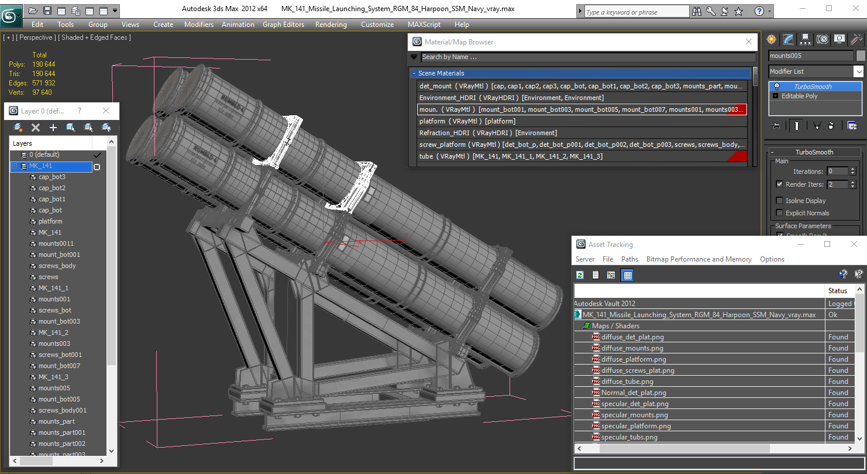Click Table View icon in Asset Tracking toolbar

click(628, 275)
